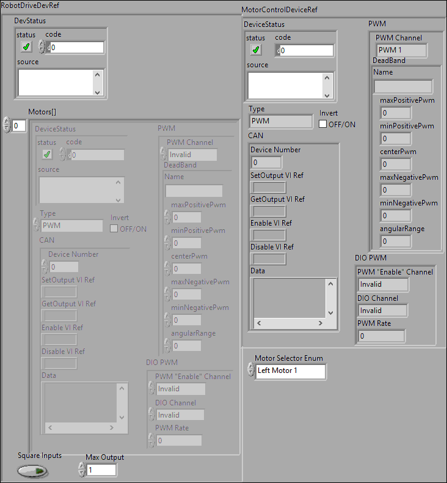The image size is (447, 483).
Task: Enable the greyed Invert OFF/ON checkbox in Motors
Action: 114,229
